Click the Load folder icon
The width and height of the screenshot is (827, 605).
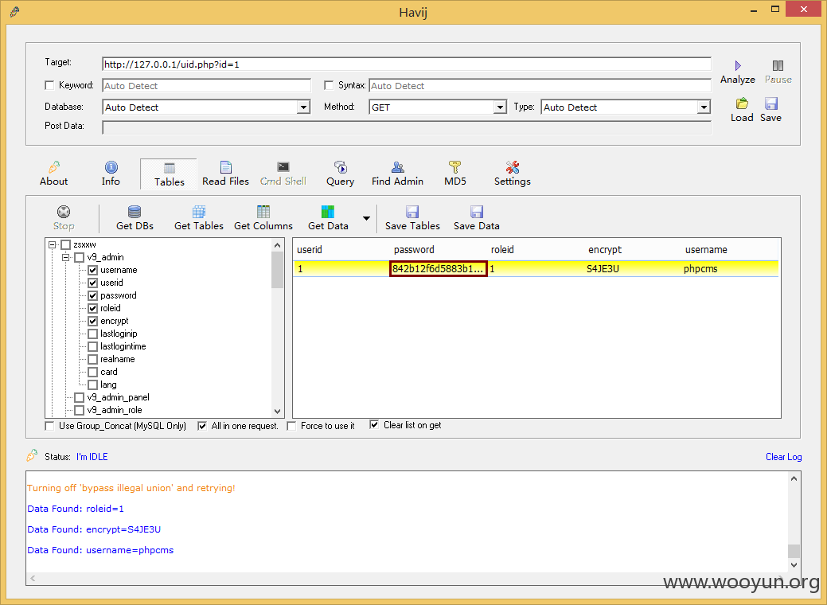click(742, 103)
